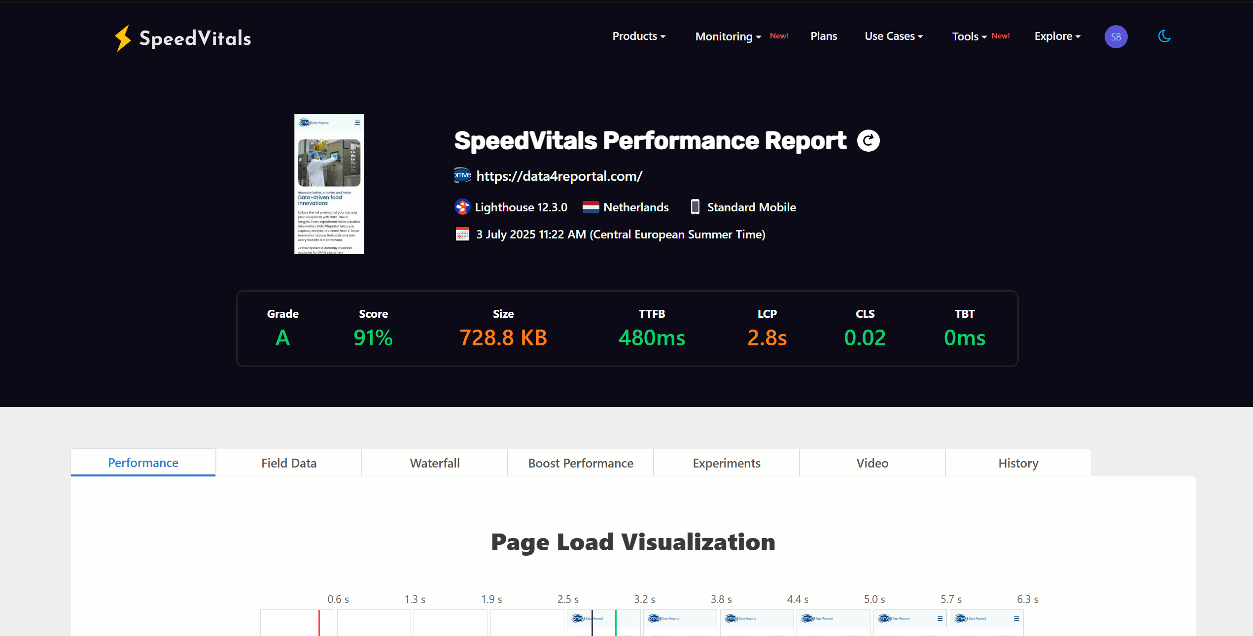Open the SB user avatar menu

coord(1116,36)
